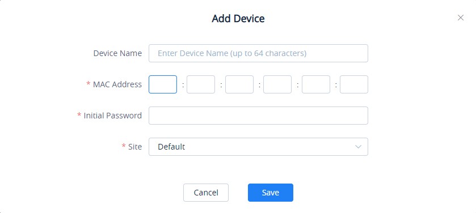
Task: Click the chevron arrow in Site field
Action: (x=358, y=147)
